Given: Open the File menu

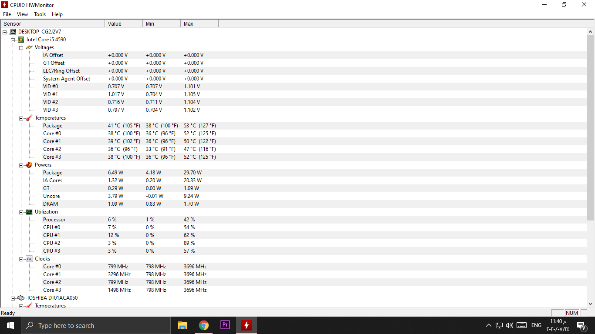Looking at the screenshot, I should 7,14.
